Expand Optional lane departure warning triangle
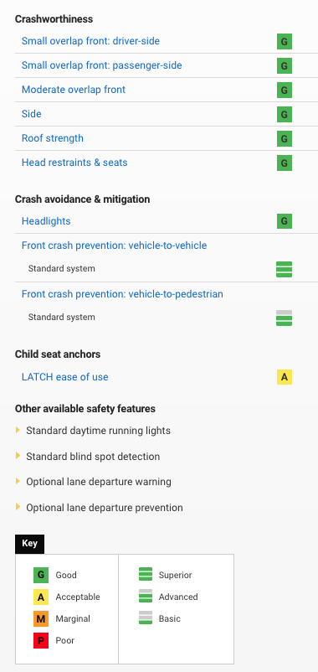Viewport: 318px width, 672px height. click(x=18, y=481)
